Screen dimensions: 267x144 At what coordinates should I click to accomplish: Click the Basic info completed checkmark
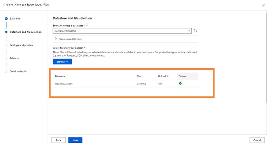click(x=6, y=18)
